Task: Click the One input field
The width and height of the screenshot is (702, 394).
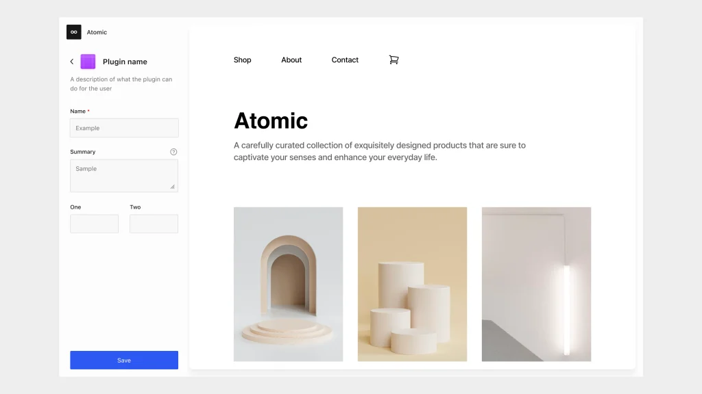Action: [94, 224]
